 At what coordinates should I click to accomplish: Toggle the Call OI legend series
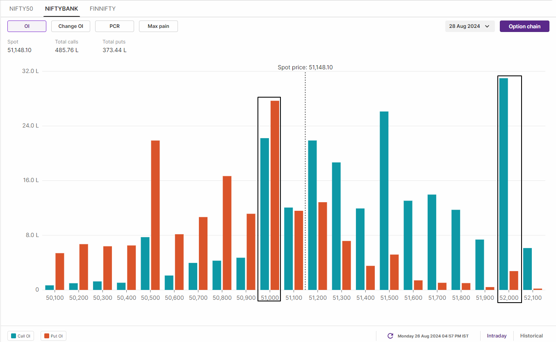tap(21, 336)
